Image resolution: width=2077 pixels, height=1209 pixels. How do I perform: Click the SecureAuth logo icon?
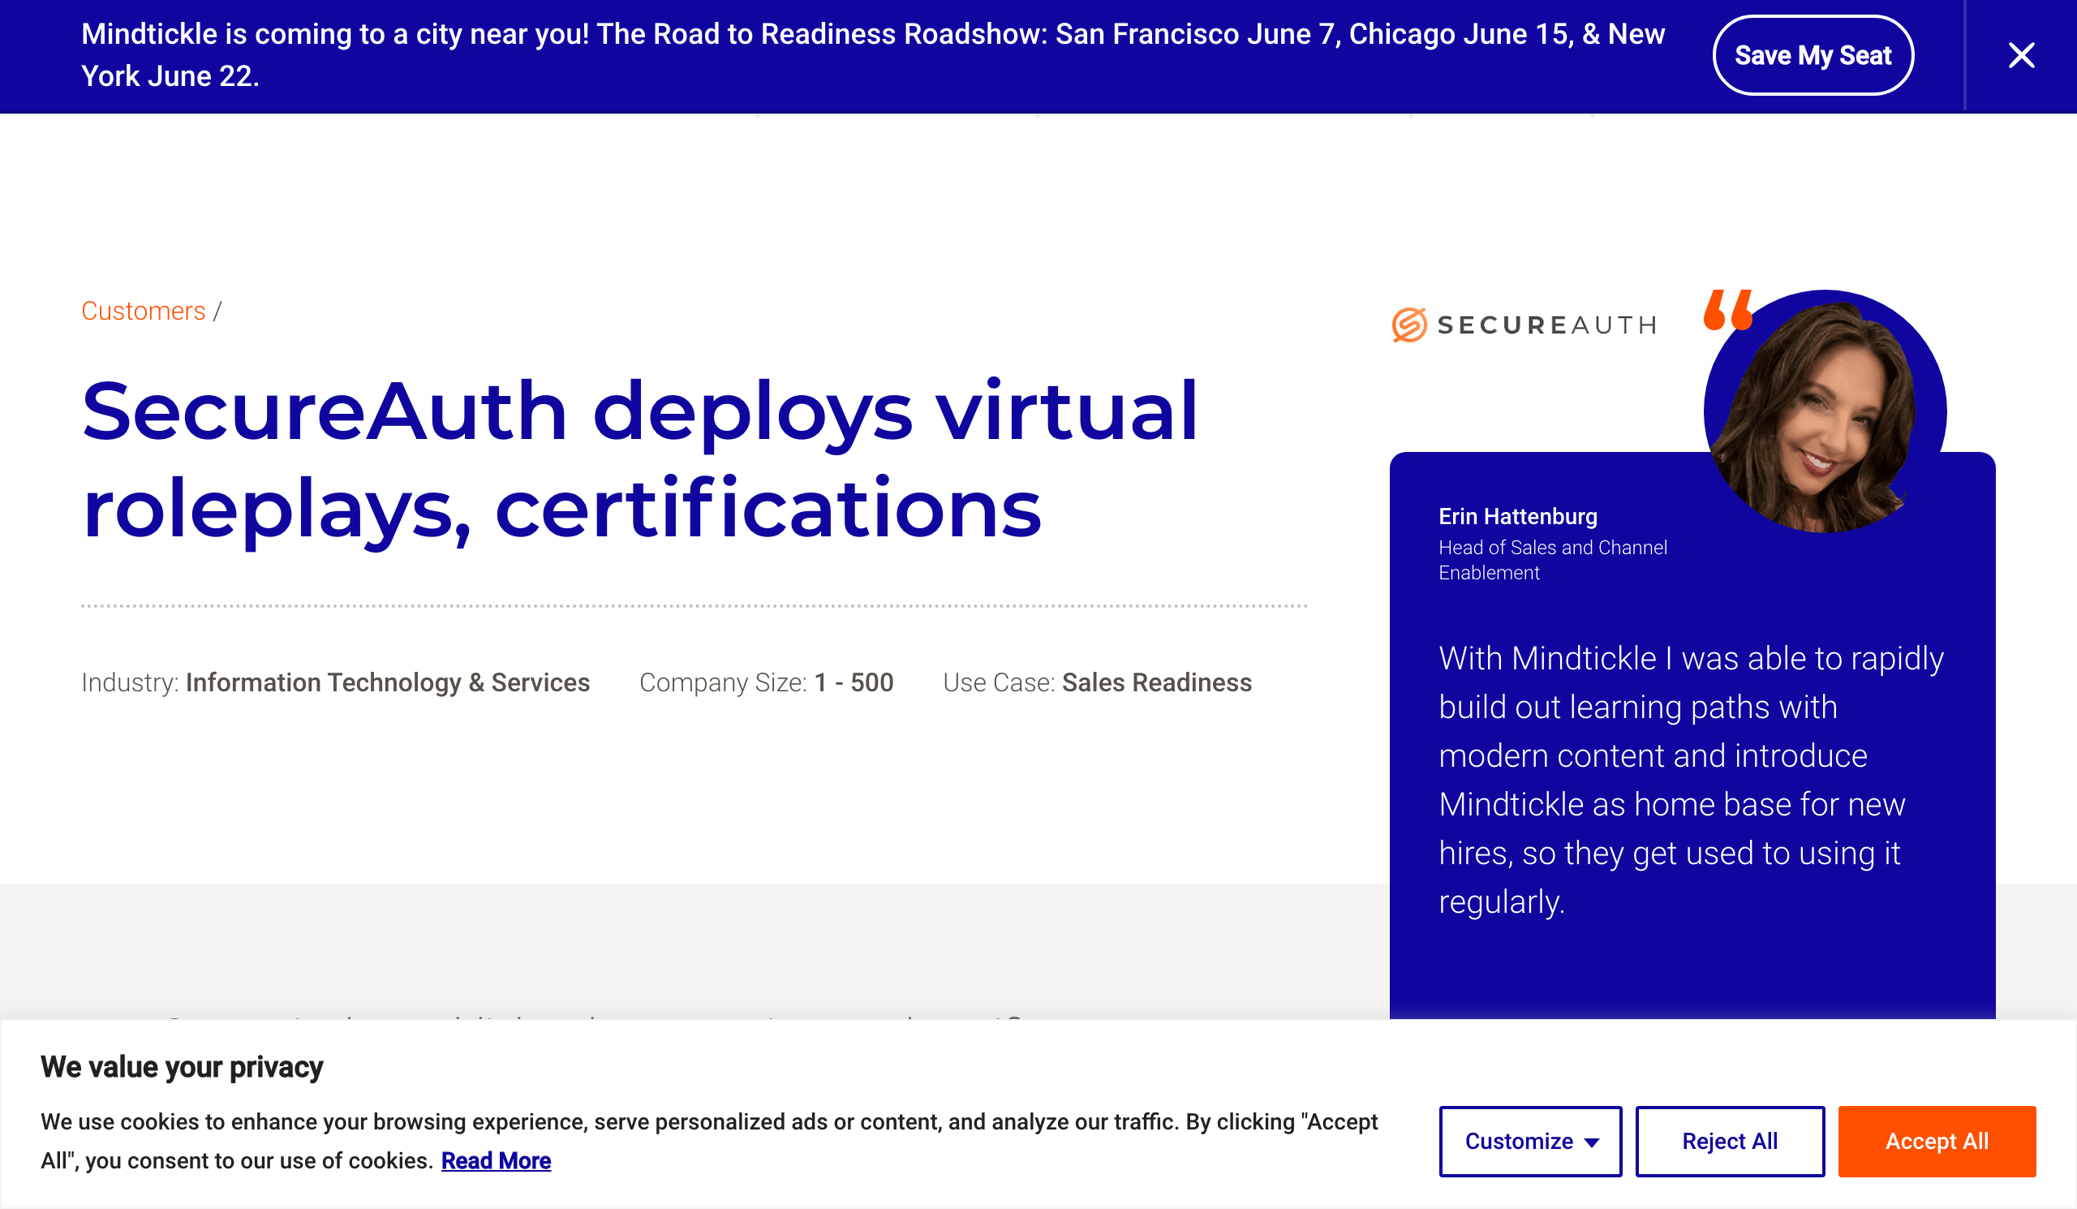(1408, 325)
